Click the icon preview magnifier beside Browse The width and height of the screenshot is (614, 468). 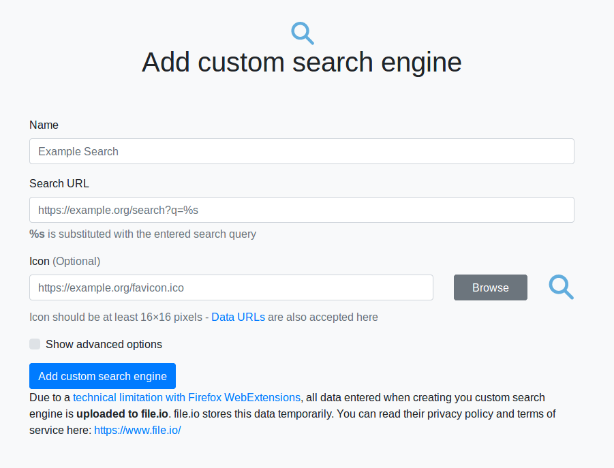pos(561,287)
